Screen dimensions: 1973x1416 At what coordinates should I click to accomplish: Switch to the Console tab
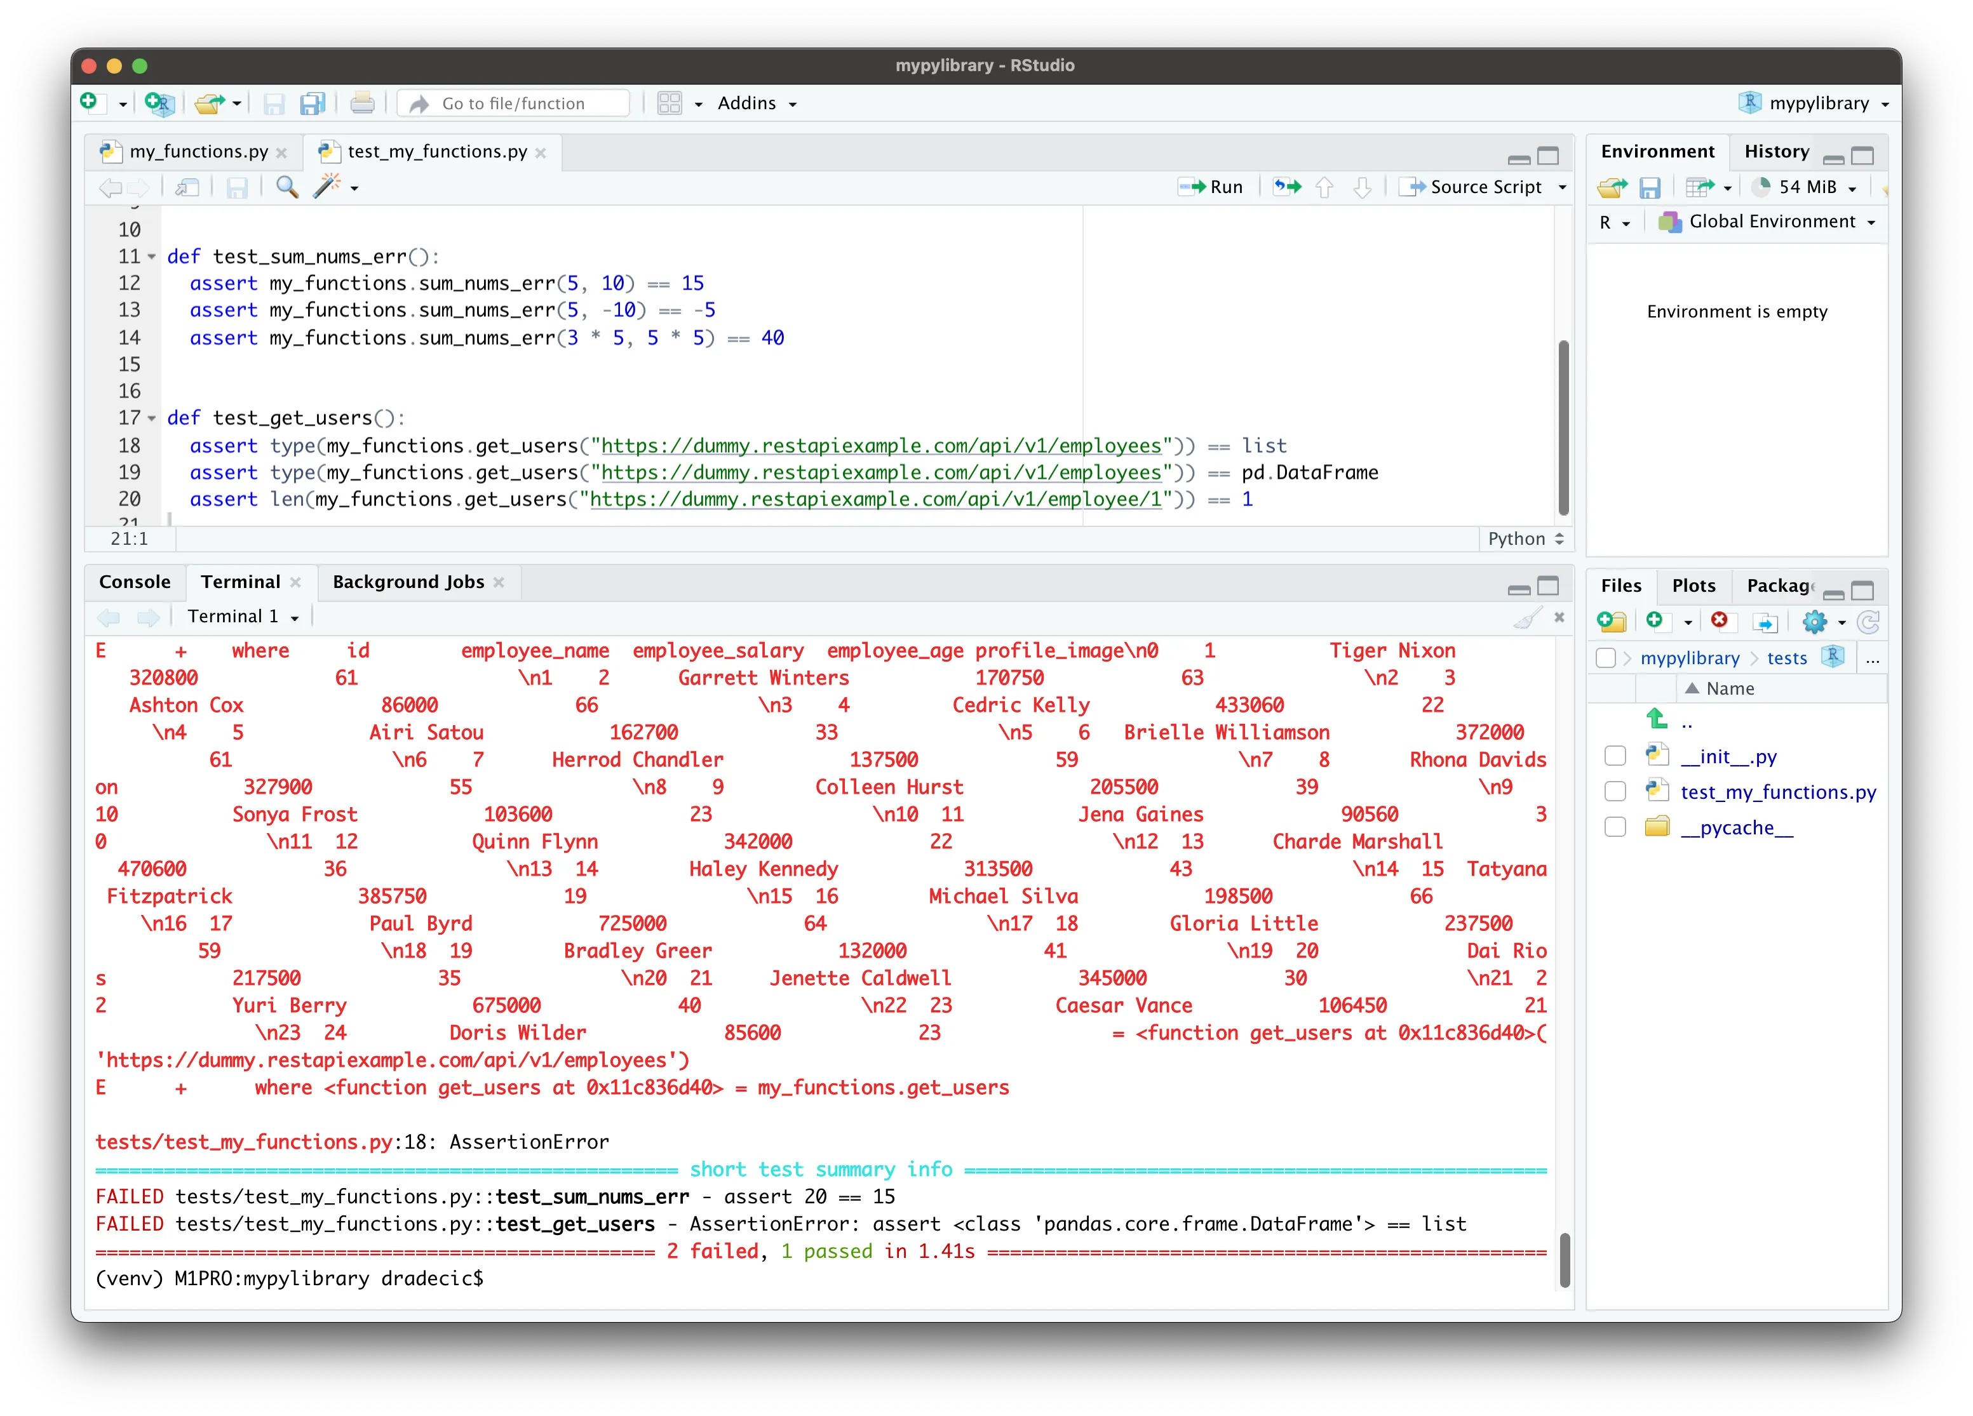[x=135, y=582]
